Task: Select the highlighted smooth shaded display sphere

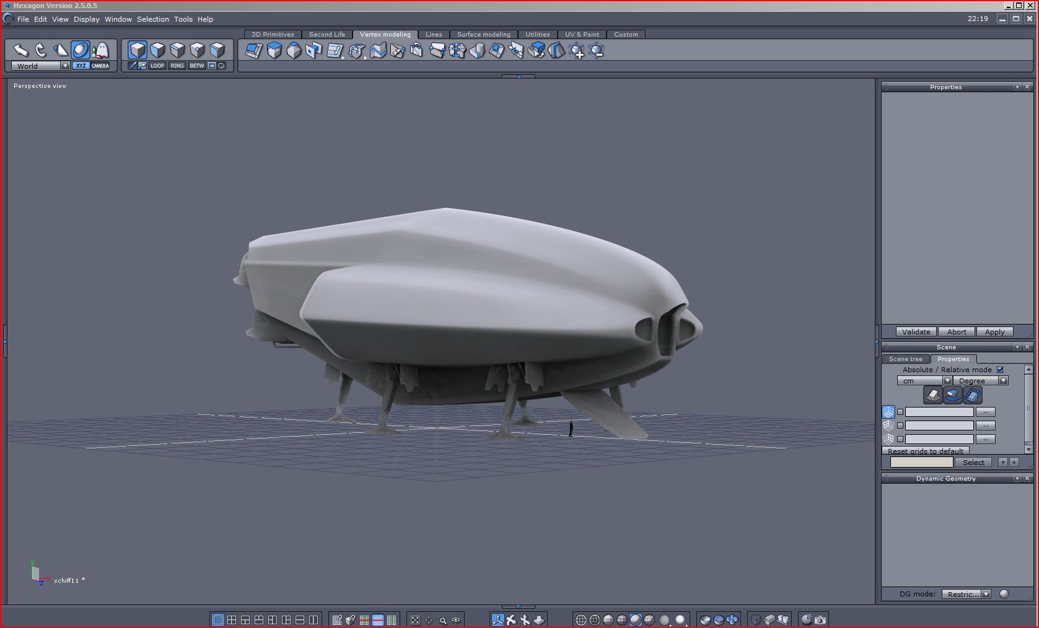Action: click(x=636, y=619)
